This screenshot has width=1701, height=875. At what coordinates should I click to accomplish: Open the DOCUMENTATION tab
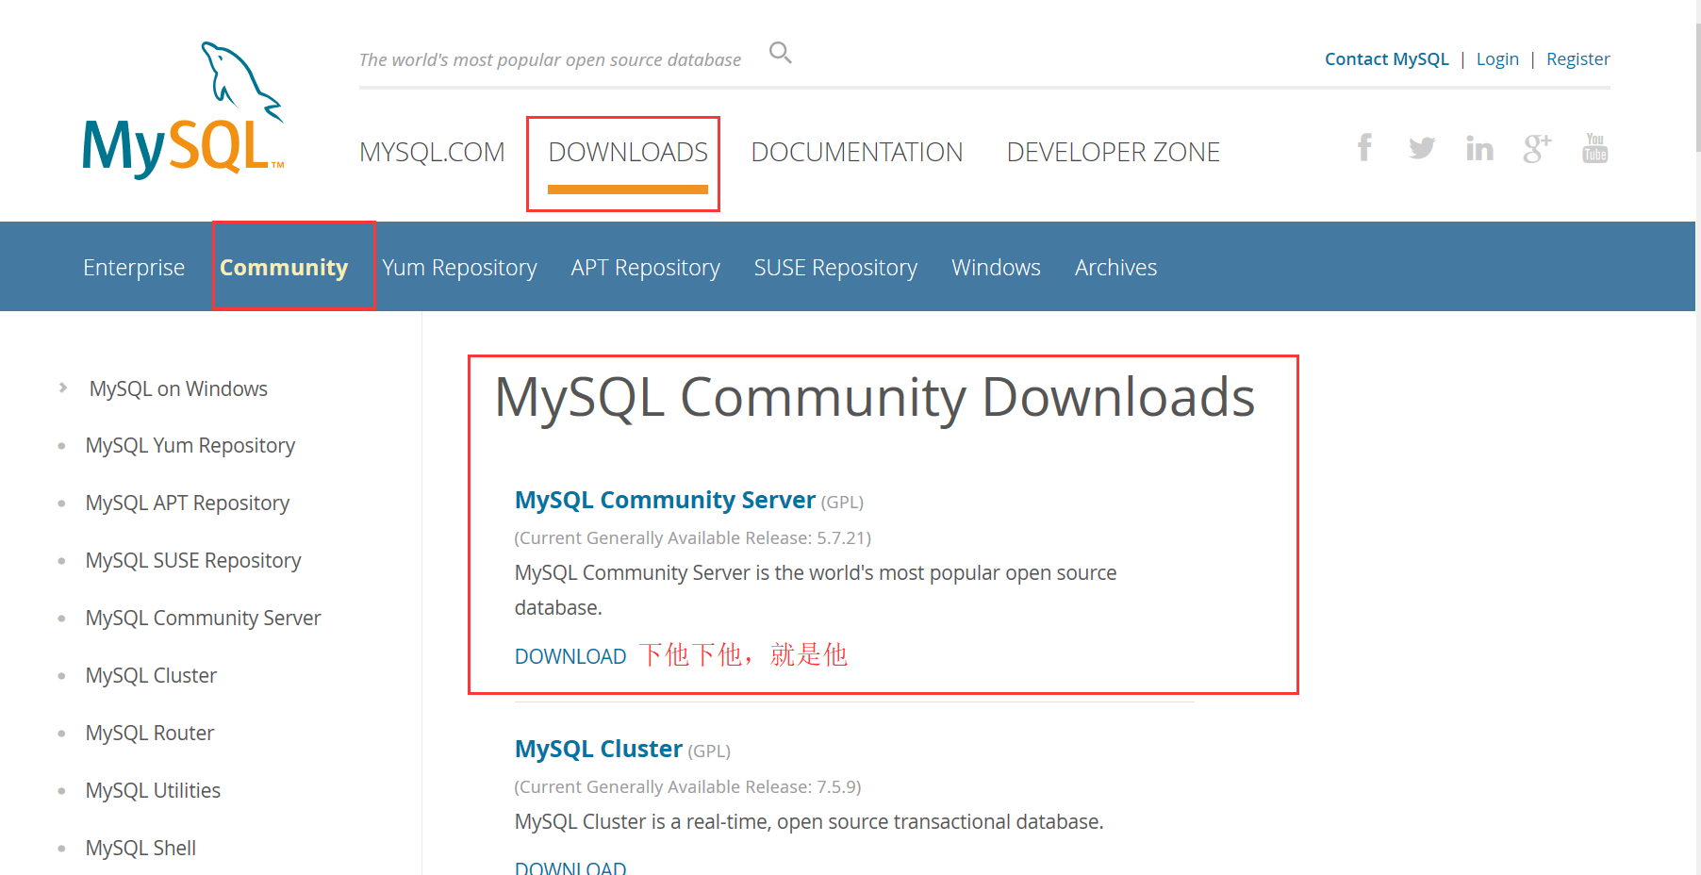[857, 152]
